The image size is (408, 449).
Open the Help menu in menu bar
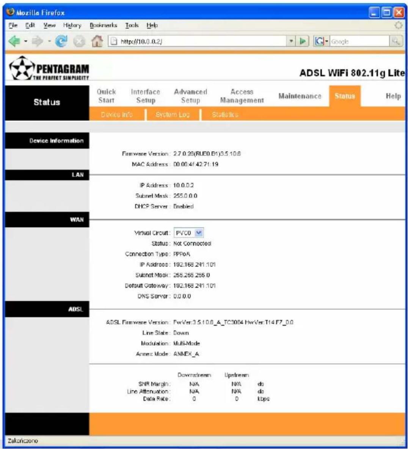tap(152, 25)
